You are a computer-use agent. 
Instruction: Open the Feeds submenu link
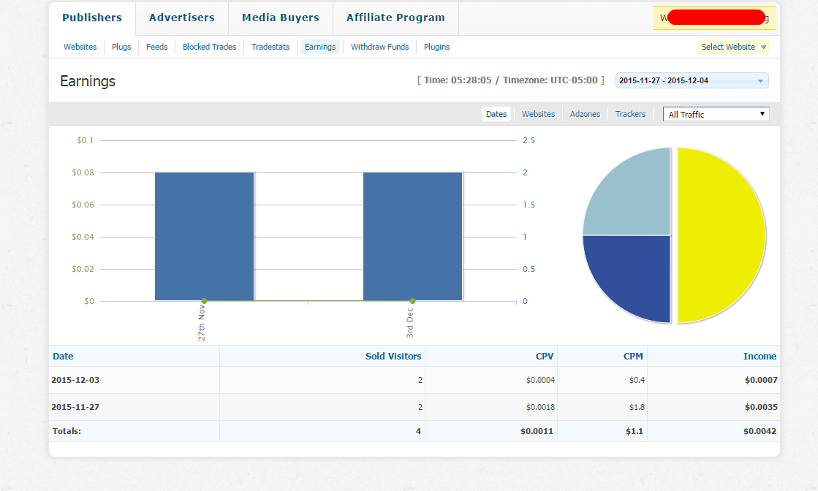tap(156, 47)
